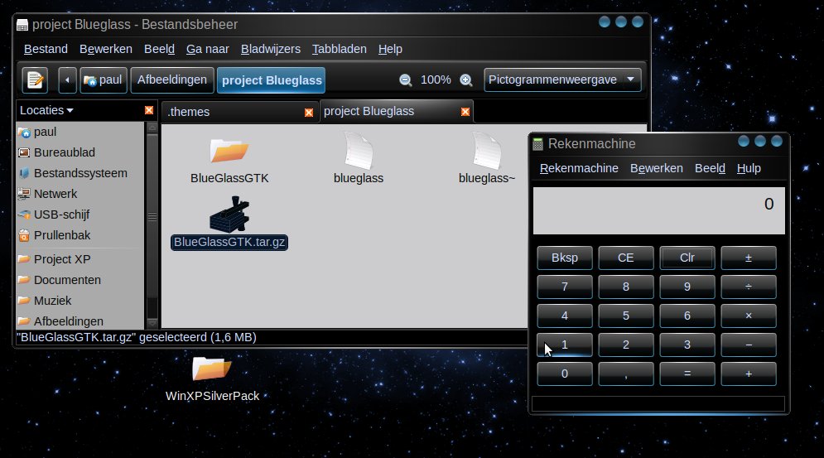This screenshot has width=824, height=458.
Task: Open Pictogrammenweergave view dropdown
Action: coord(562,80)
